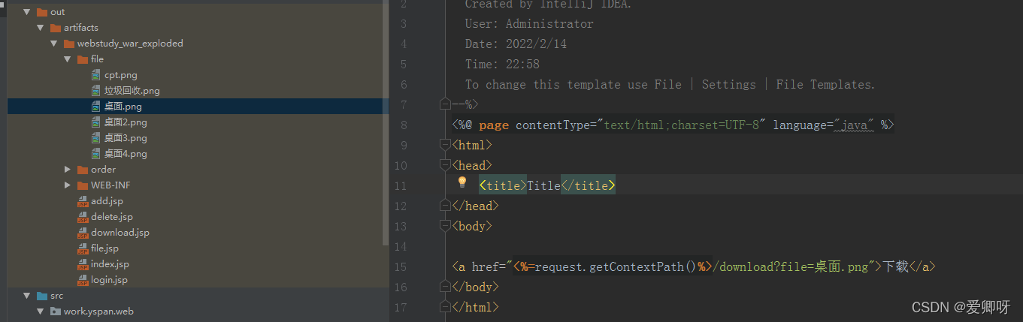The image size is (1023, 322).
Task: Click the User: Administrator comment line
Action: (x=529, y=24)
